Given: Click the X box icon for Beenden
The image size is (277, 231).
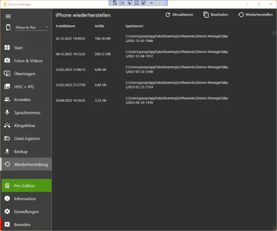Looking at the screenshot, I should [x=7, y=224].
